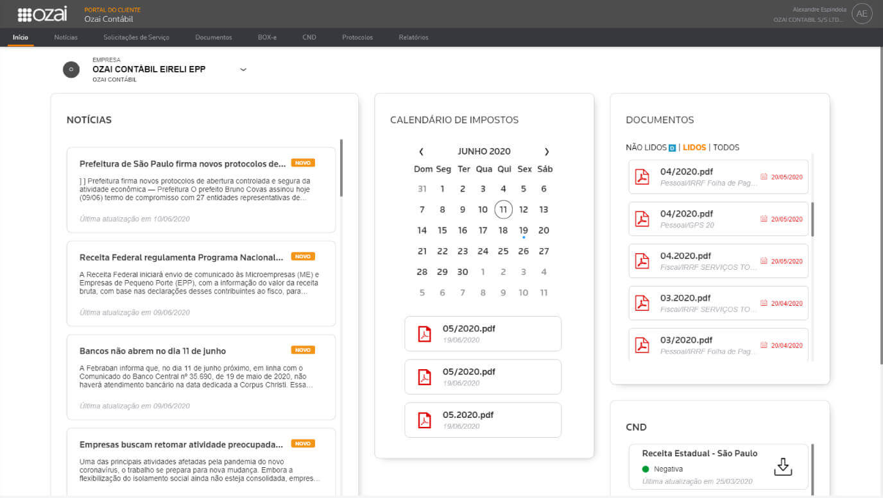Open Solicitações de Serviço tab

pos(137,37)
